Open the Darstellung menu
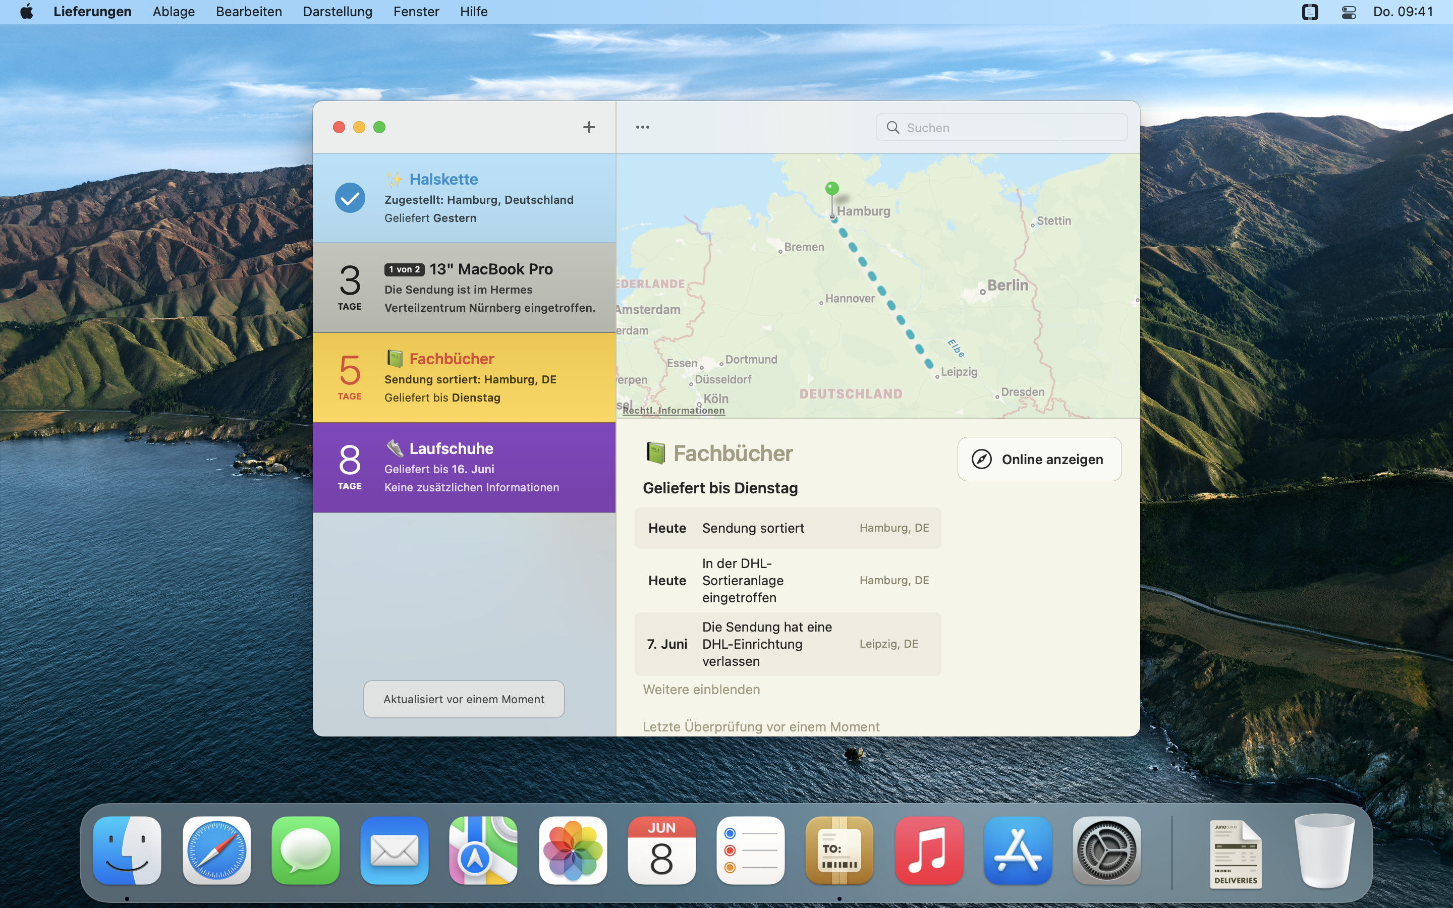This screenshot has width=1453, height=908. pos(338,12)
